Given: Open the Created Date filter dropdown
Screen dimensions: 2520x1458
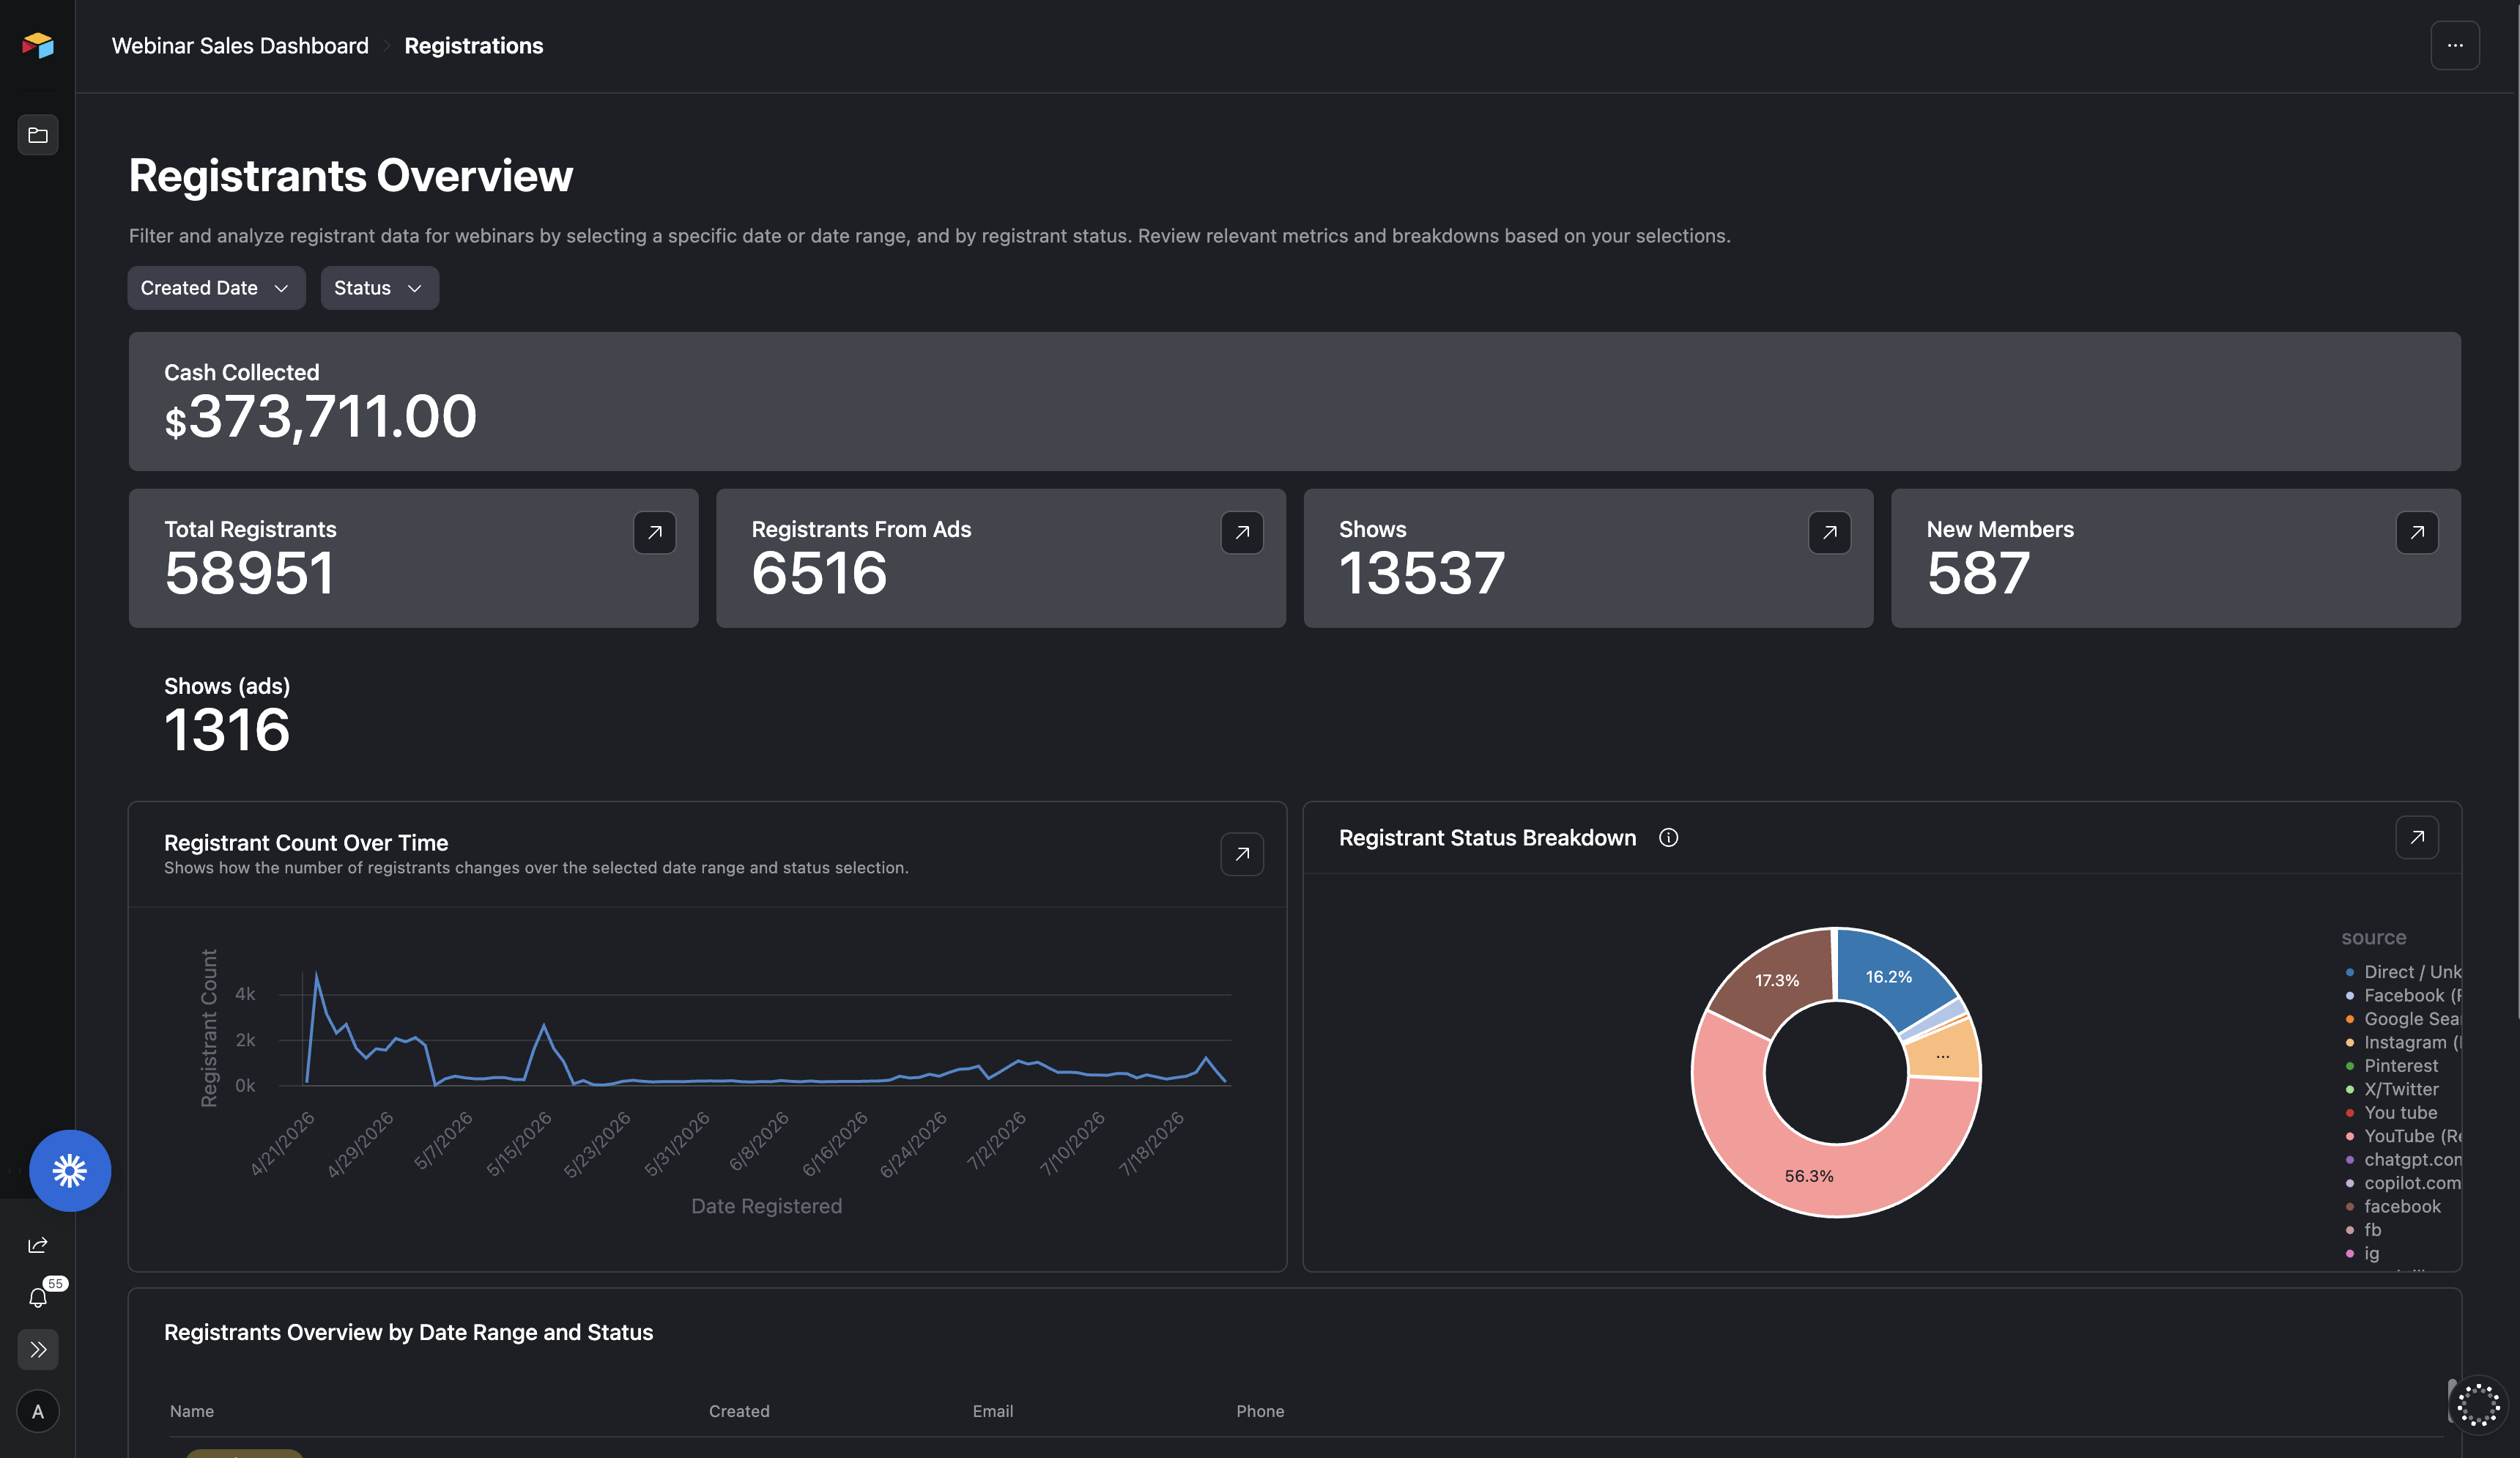Looking at the screenshot, I should click(x=216, y=288).
